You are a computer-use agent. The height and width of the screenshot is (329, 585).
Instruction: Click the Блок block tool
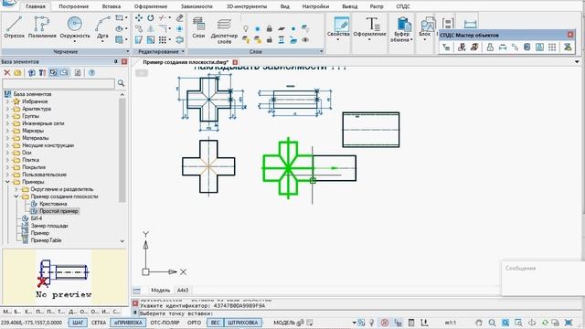[x=425, y=27]
